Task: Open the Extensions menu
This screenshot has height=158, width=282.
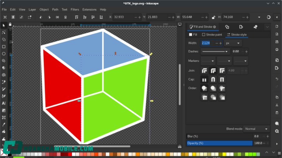Action: click(x=89, y=9)
